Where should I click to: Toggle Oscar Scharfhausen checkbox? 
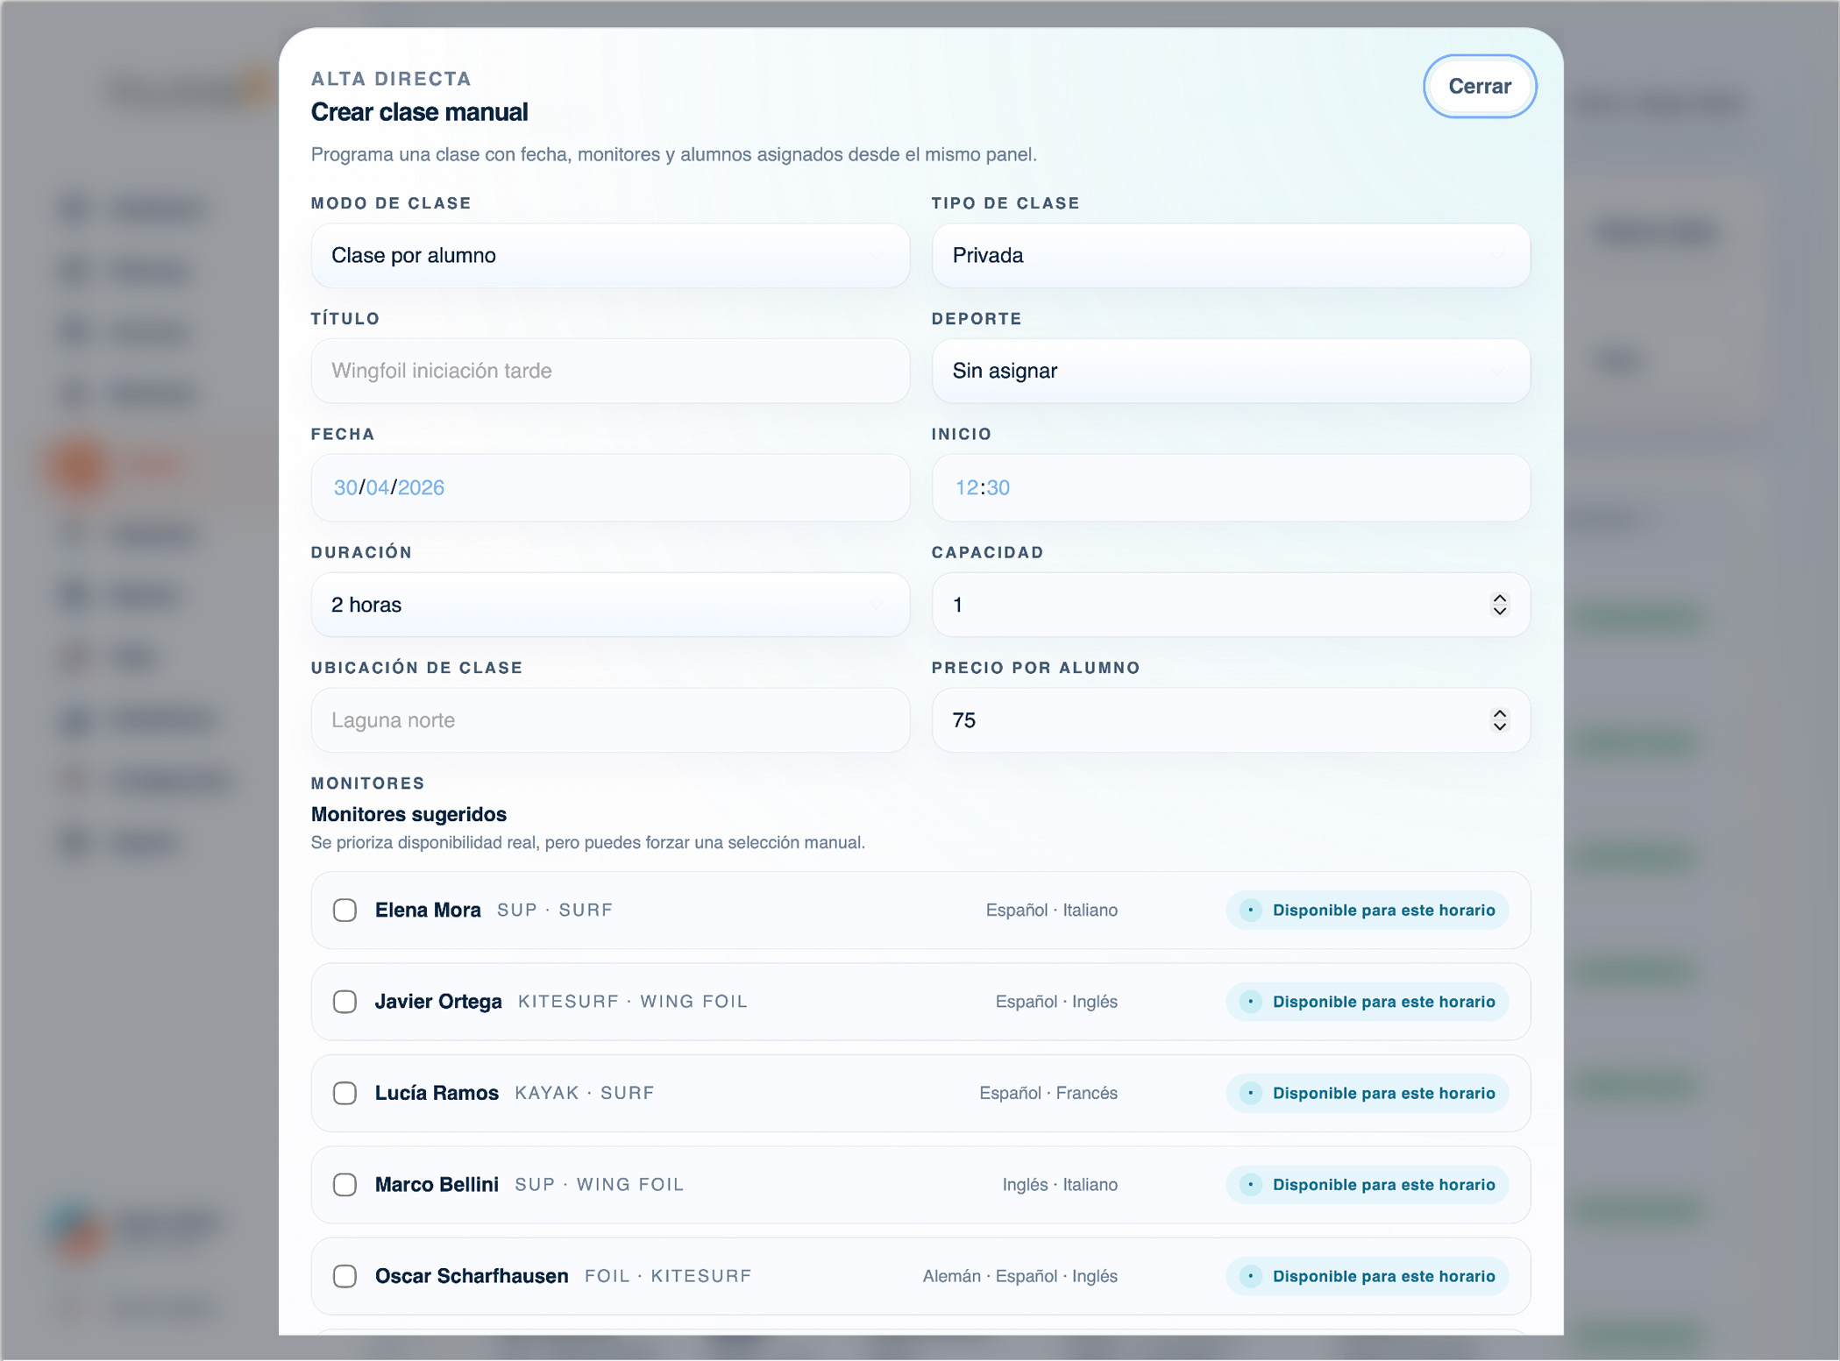click(345, 1276)
